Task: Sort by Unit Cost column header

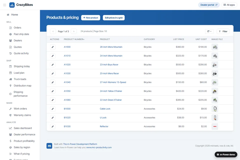Action: 201,39
